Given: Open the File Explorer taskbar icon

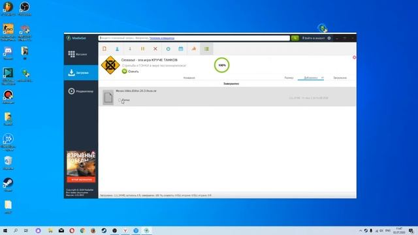Looking at the screenshot, I should [50, 230].
